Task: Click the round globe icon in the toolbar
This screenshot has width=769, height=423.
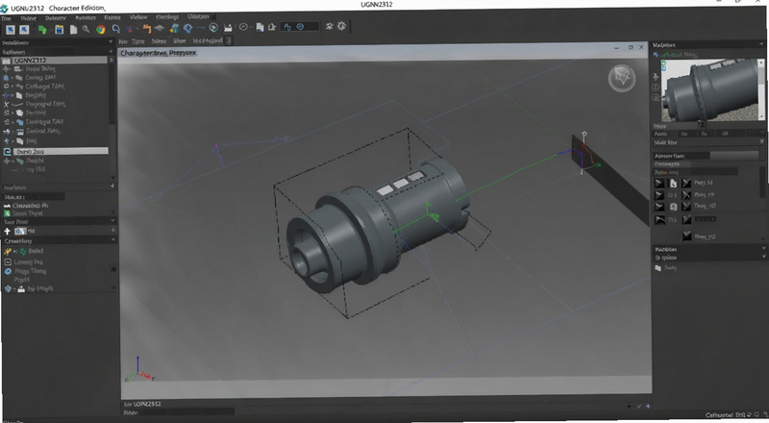Action: [213, 28]
